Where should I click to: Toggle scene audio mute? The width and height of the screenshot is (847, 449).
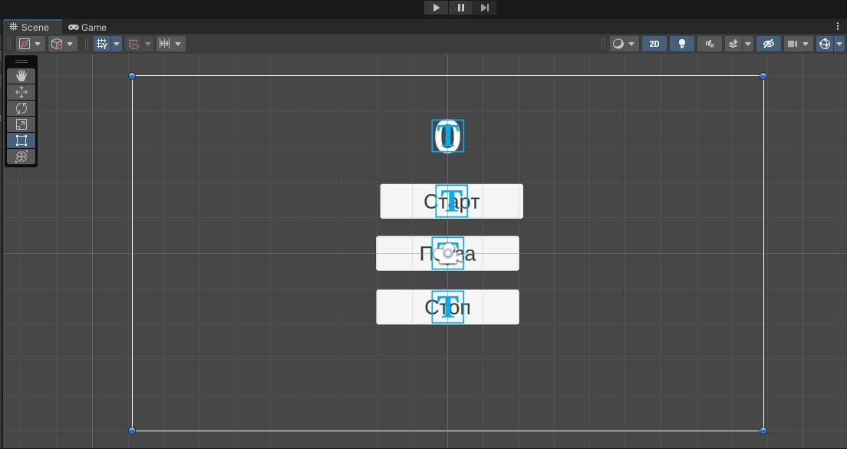coord(710,44)
